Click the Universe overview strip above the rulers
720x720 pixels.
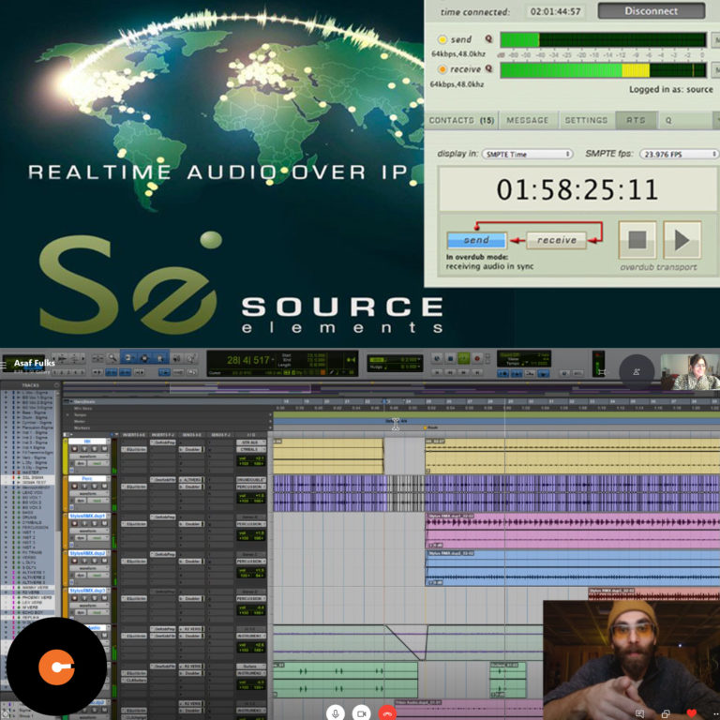click(390, 389)
